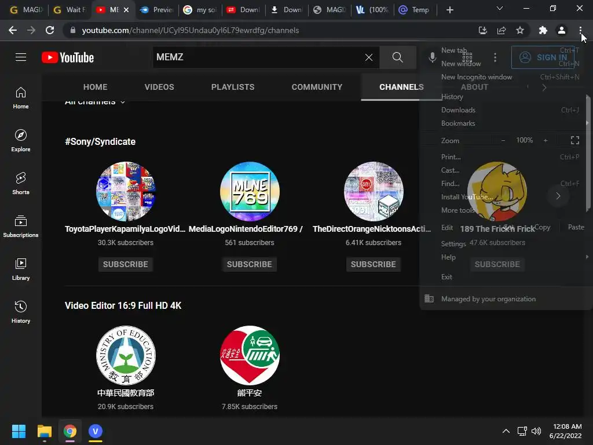Open the YouTube hamburger guide menu
This screenshot has height=445, width=593.
point(21,57)
